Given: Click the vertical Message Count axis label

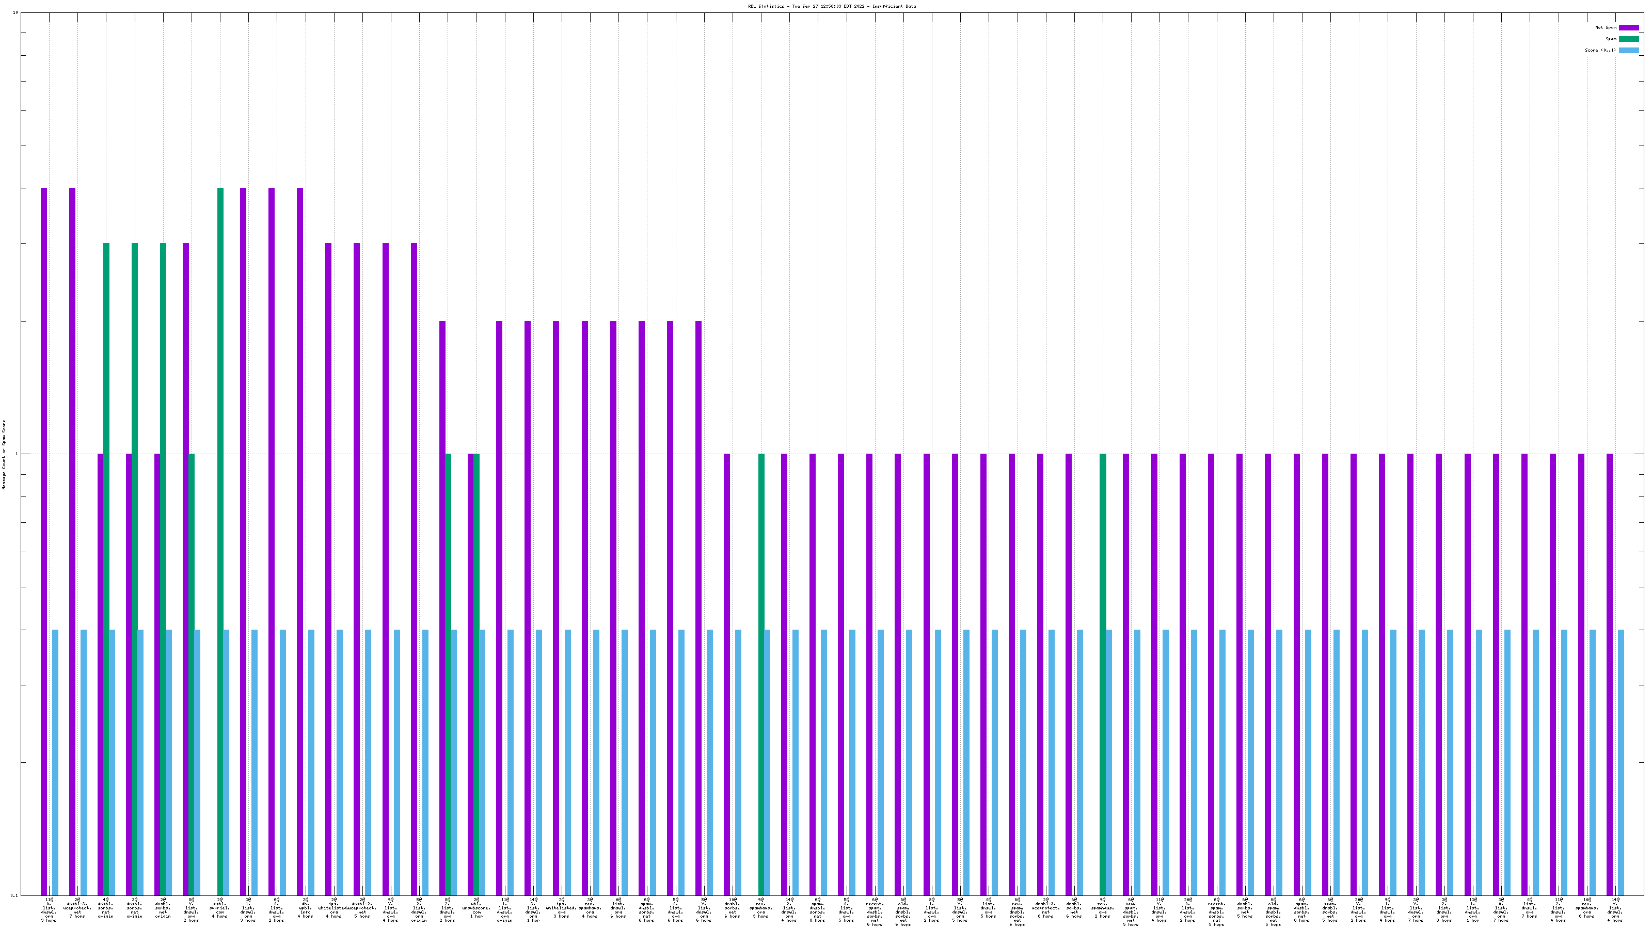Looking at the screenshot, I should [x=4, y=455].
